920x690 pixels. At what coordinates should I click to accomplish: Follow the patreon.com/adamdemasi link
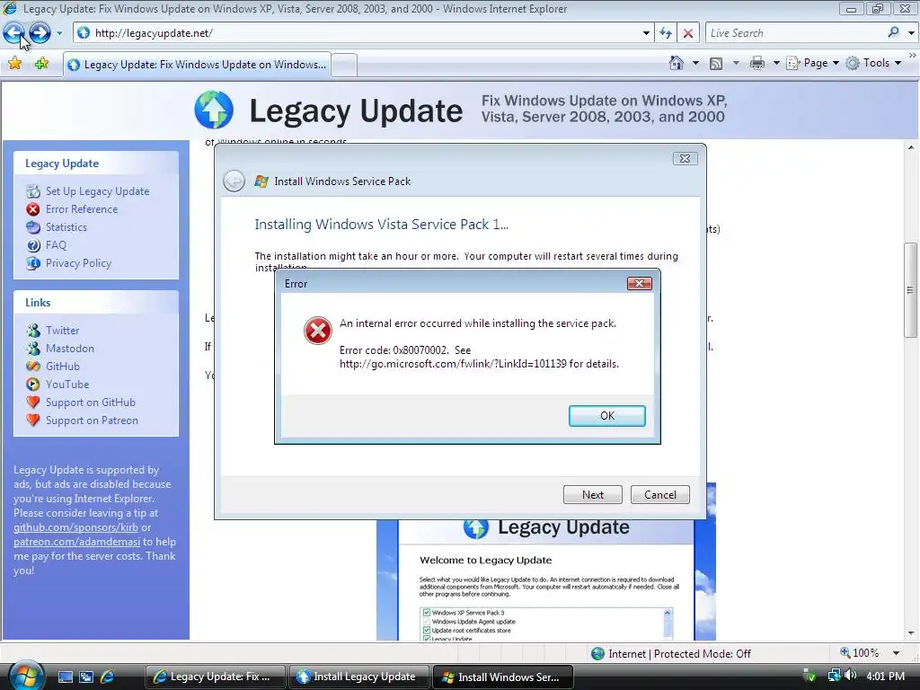(x=77, y=542)
